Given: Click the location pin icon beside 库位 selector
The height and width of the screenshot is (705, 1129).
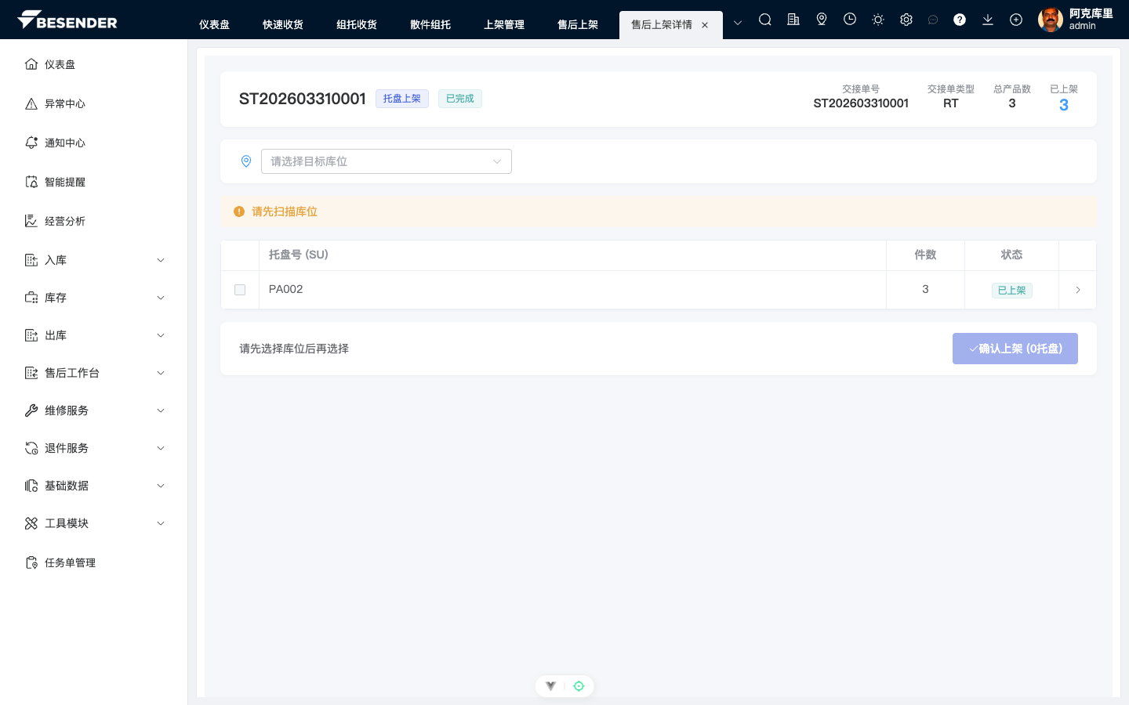Looking at the screenshot, I should pyautogui.click(x=246, y=161).
